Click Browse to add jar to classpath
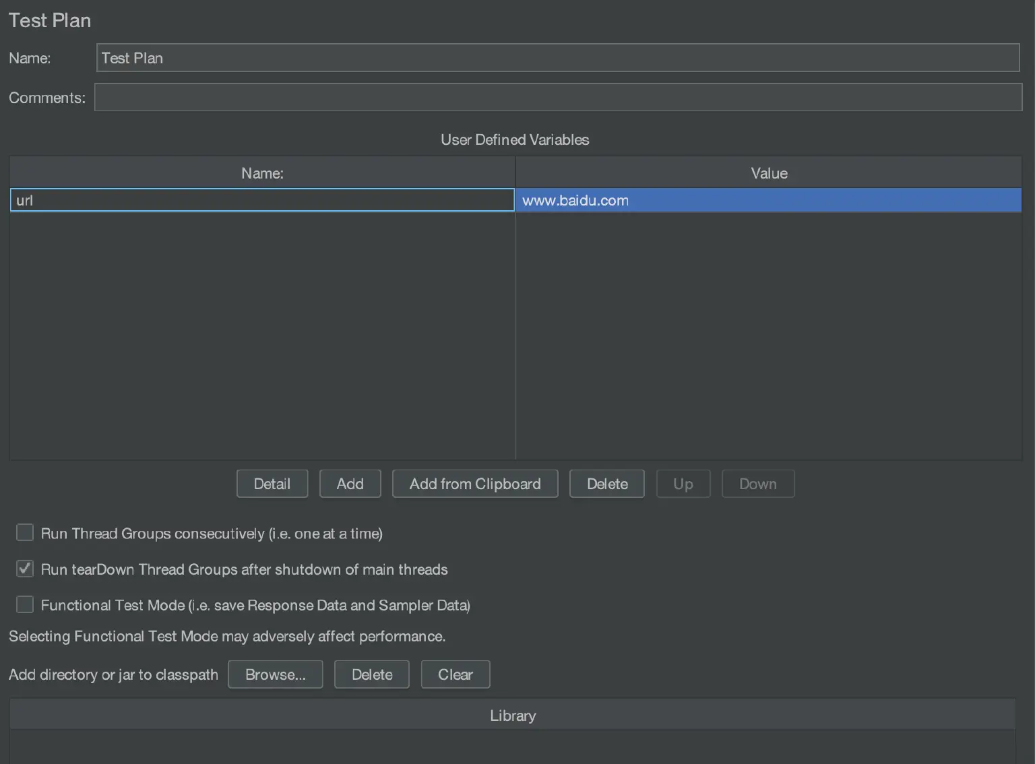Viewport: 1035px width, 764px height. pos(275,674)
